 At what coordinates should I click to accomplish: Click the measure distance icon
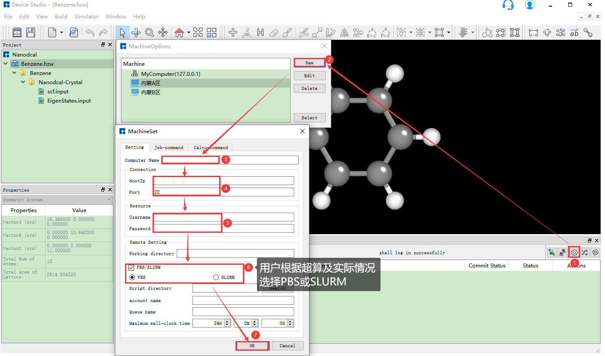click(533, 32)
